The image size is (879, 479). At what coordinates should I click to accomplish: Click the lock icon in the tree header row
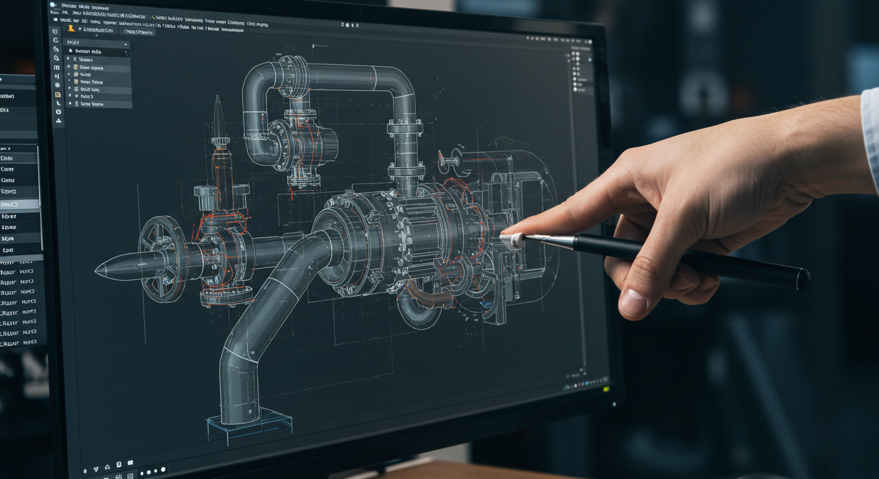pyautogui.click(x=71, y=51)
